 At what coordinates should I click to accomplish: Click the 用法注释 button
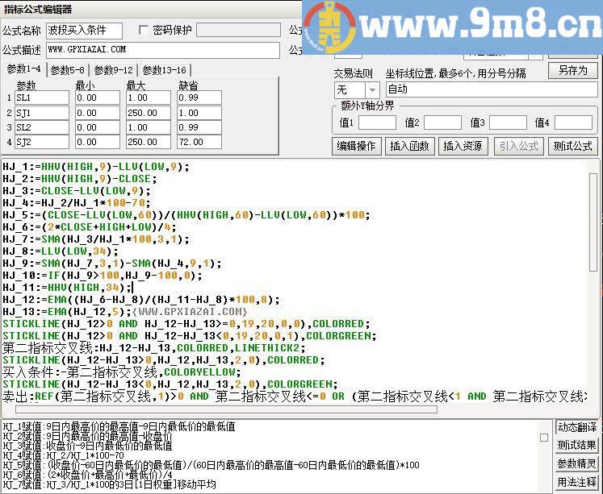(577, 482)
